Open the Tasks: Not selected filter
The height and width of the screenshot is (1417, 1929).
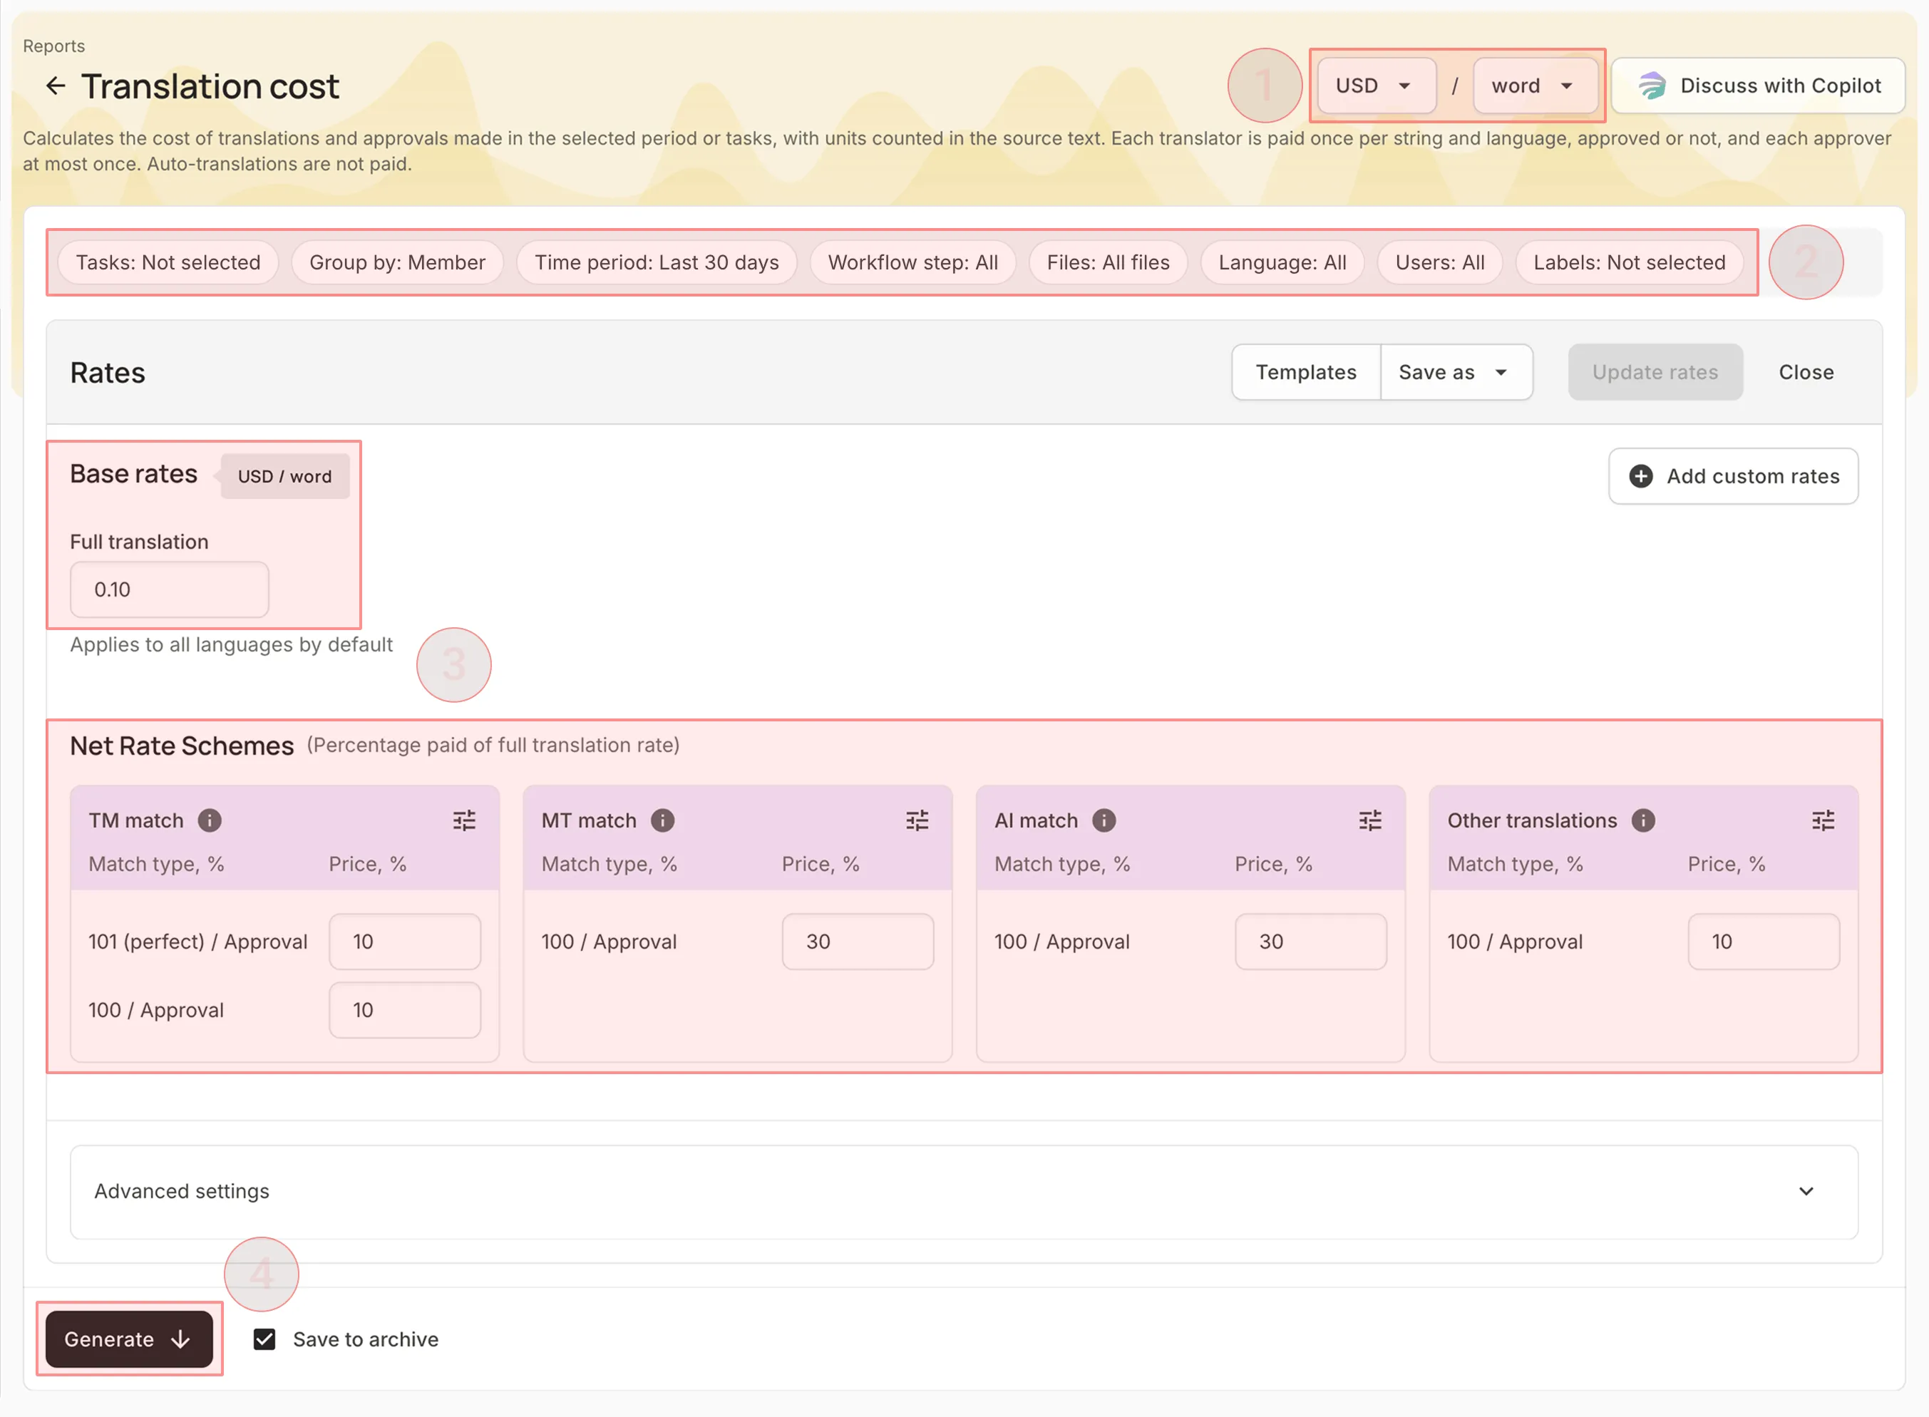point(168,262)
